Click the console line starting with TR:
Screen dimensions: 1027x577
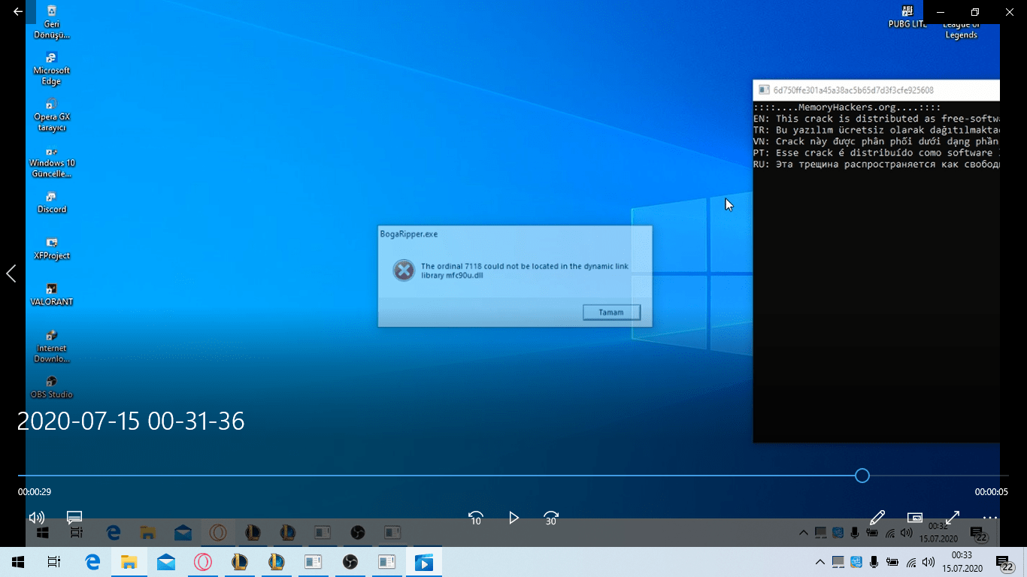point(877,130)
